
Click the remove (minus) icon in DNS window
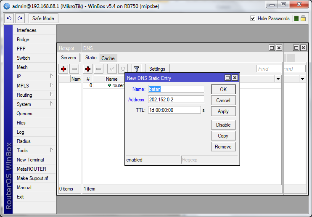(x=99, y=69)
